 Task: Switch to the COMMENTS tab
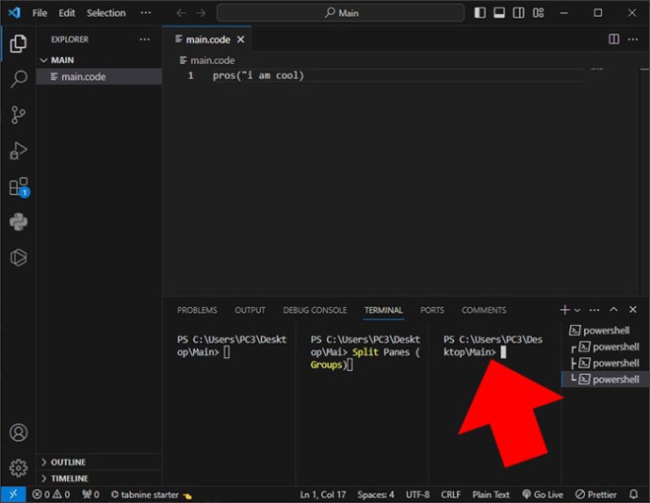tap(484, 310)
